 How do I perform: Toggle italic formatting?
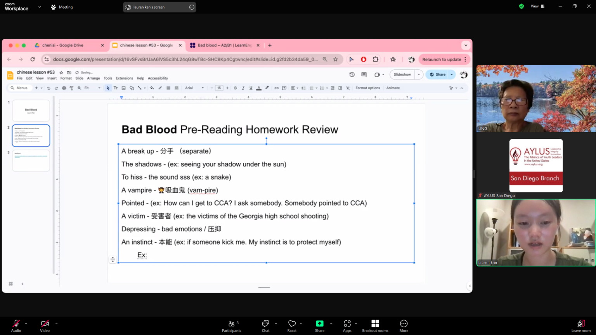[243, 88]
